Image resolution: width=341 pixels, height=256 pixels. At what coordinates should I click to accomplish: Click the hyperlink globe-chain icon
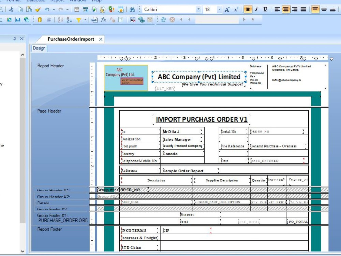click(x=142, y=19)
